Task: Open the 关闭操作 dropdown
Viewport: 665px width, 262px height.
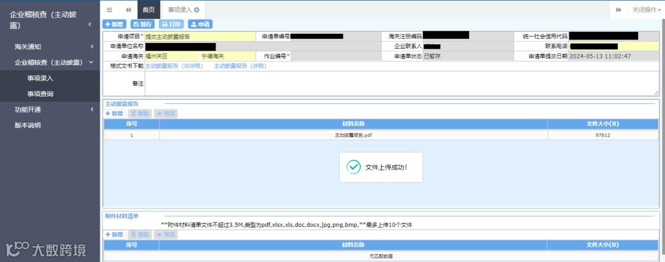Action: pyautogui.click(x=647, y=10)
